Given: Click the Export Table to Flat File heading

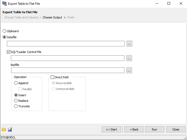Looking at the screenshot, I should tap(20, 12).
